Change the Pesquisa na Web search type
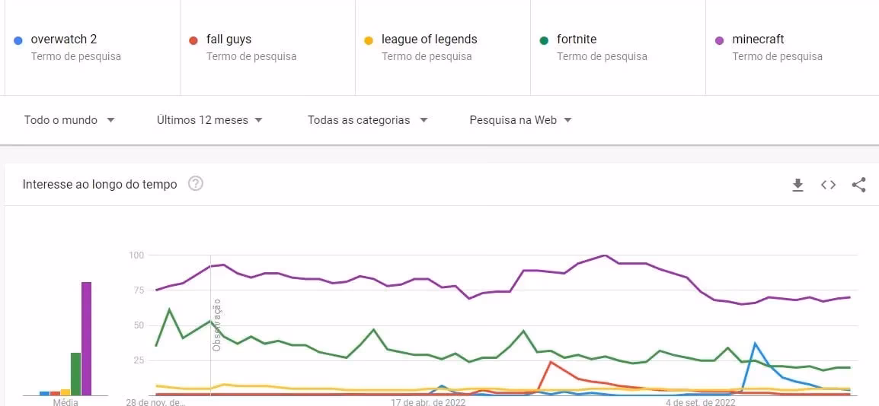 point(520,120)
